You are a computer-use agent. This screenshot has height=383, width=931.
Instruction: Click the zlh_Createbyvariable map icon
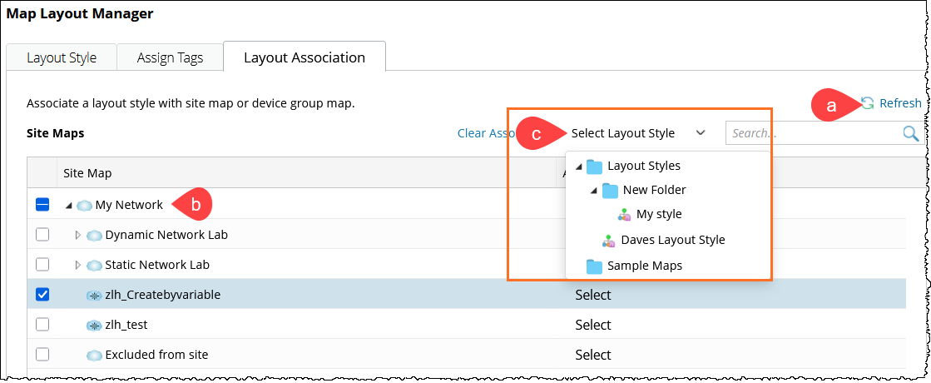point(94,296)
